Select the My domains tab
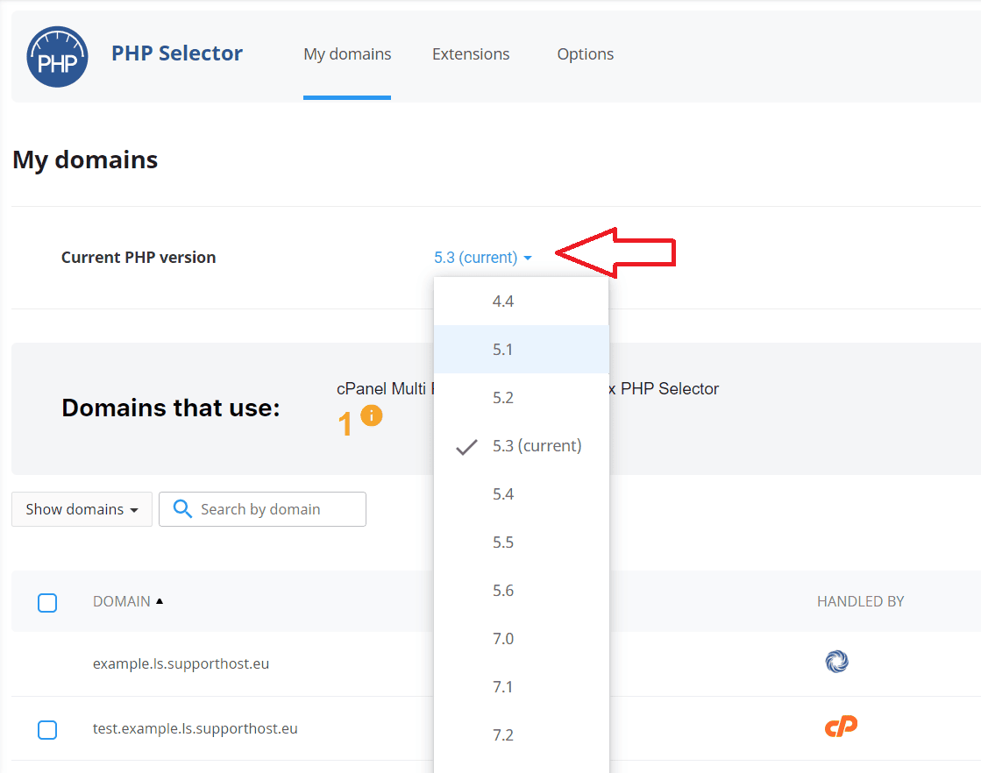Image resolution: width=981 pixels, height=773 pixels. click(347, 53)
